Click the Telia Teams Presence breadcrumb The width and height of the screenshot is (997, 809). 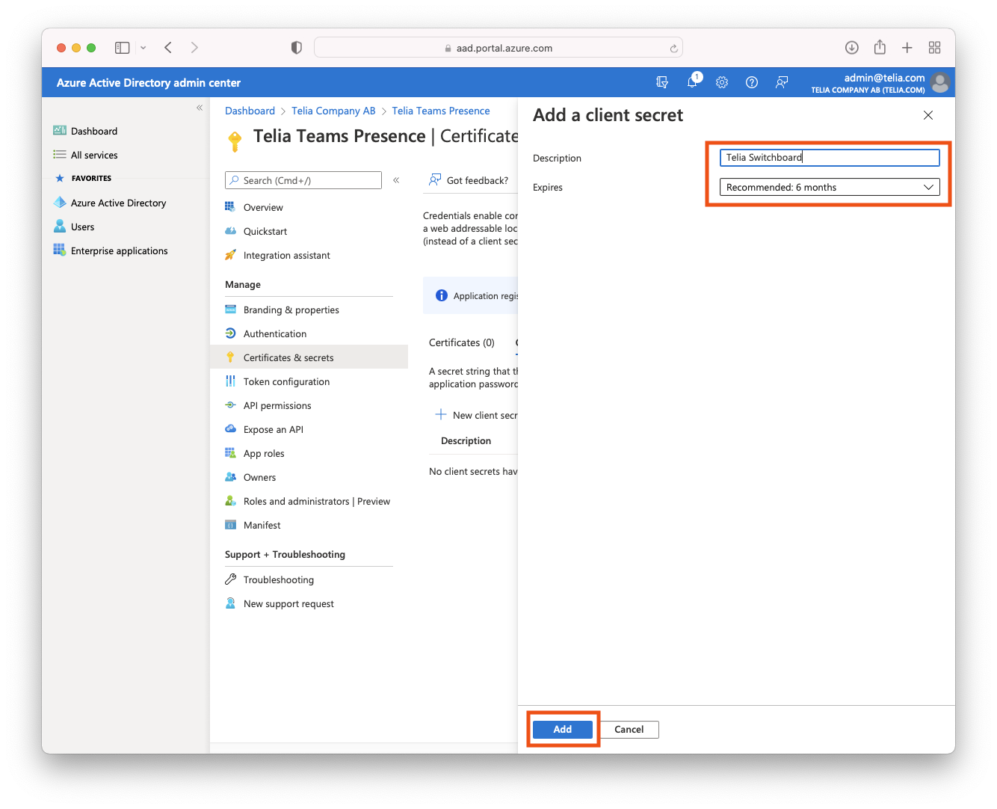(x=441, y=111)
